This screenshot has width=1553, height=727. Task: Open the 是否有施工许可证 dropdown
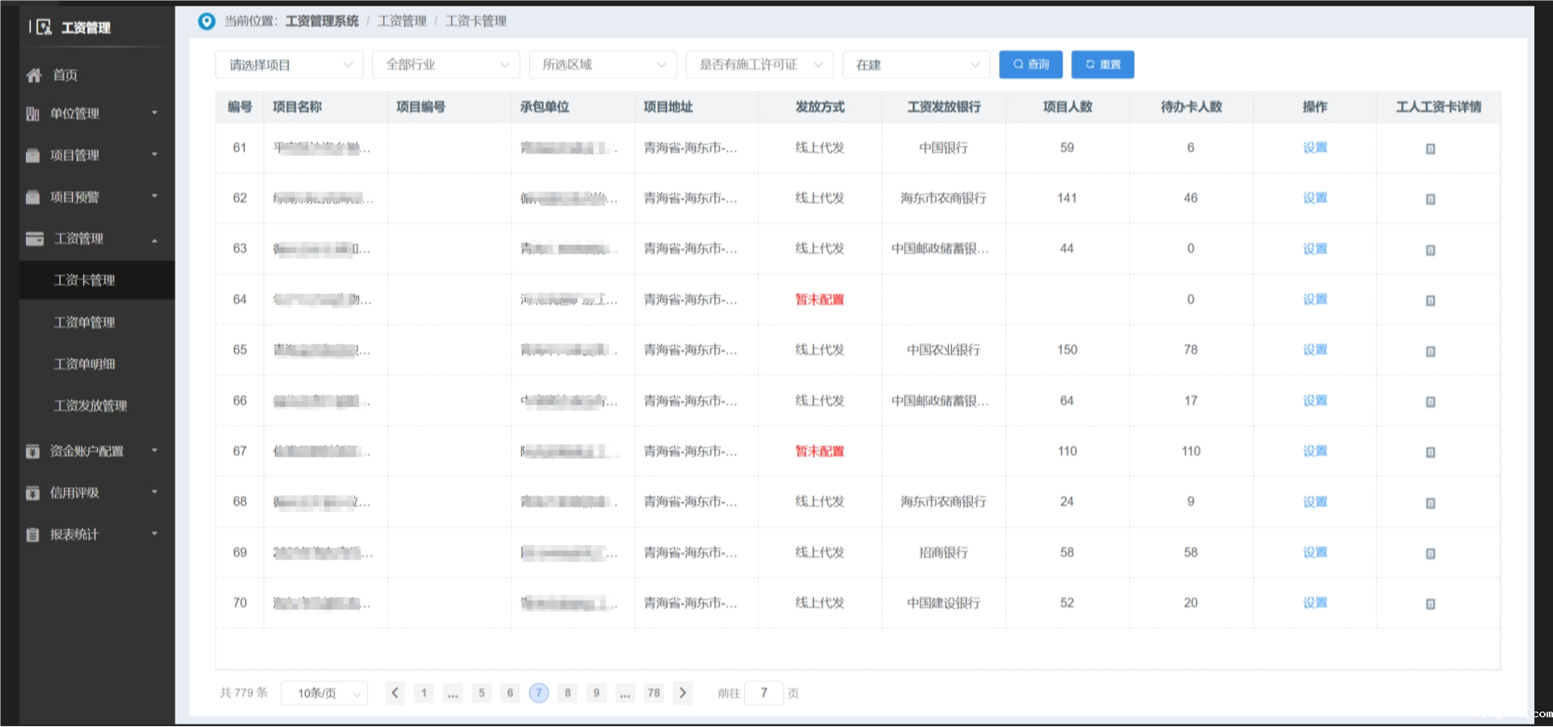[x=760, y=65]
